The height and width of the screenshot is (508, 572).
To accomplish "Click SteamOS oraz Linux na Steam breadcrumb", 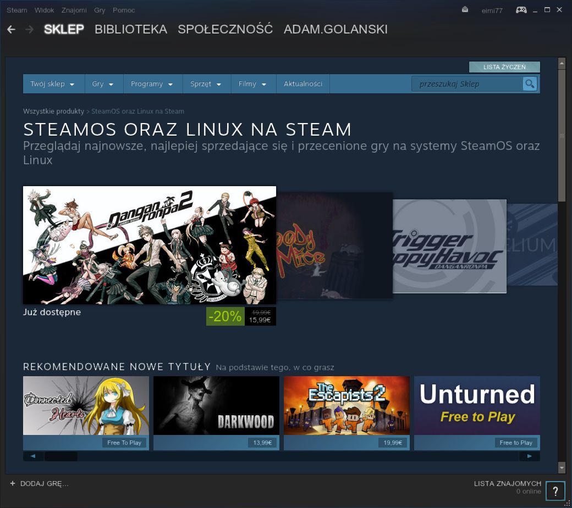I will pyautogui.click(x=137, y=111).
